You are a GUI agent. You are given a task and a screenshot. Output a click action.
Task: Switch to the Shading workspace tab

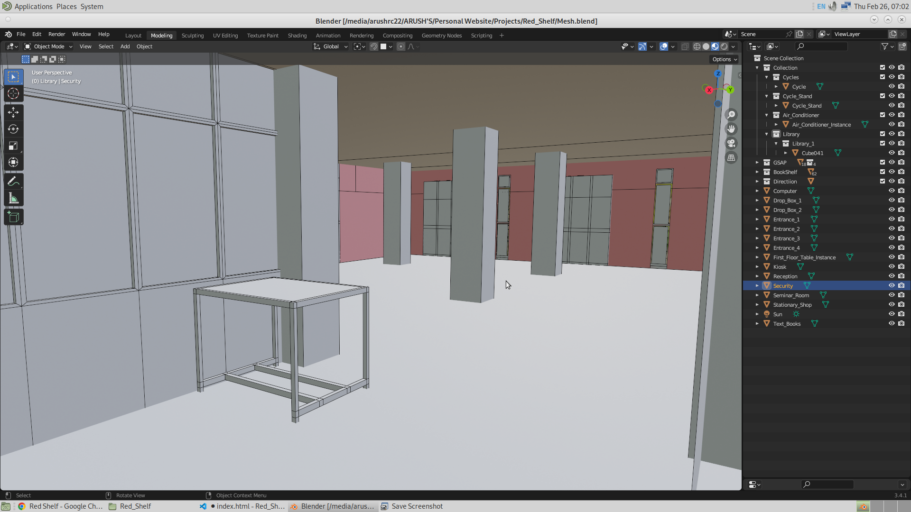[297, 35]
